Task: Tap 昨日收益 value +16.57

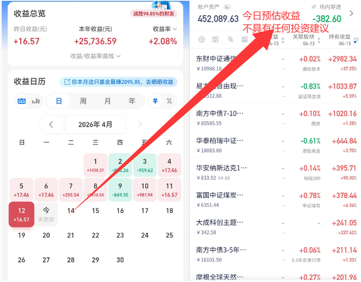Action: point(27,41)
